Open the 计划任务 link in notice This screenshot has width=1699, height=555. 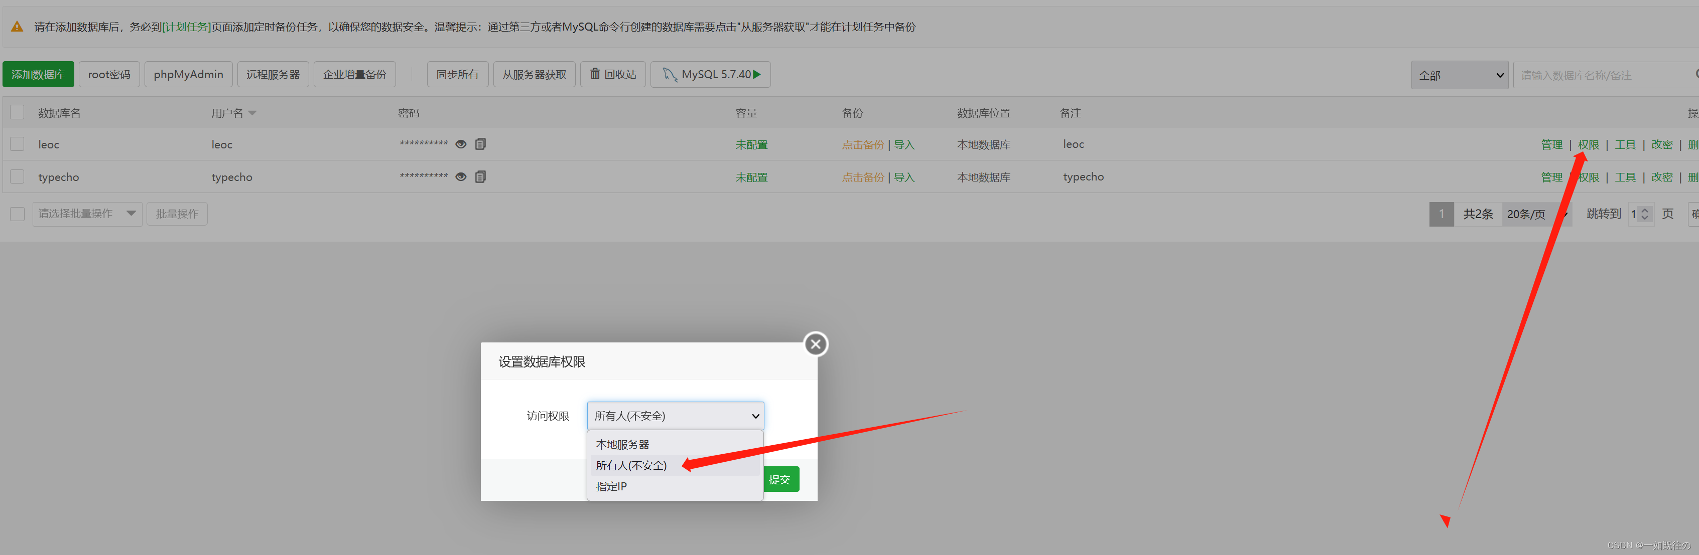(x=187, y=27)
